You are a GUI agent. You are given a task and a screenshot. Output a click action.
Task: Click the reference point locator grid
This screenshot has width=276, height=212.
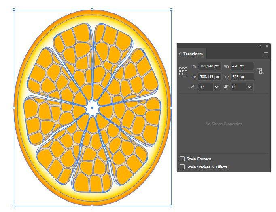(183, 71)
